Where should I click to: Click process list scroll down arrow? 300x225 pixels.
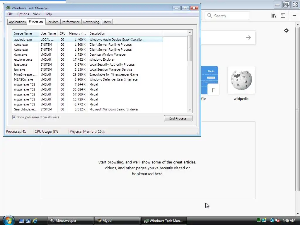tap(190, 110)
